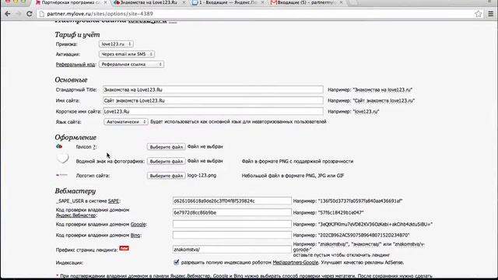Focus the _SAPE_USER field
Image resolution: width=498 pixels, height=280 pixels.
[232, 201]
